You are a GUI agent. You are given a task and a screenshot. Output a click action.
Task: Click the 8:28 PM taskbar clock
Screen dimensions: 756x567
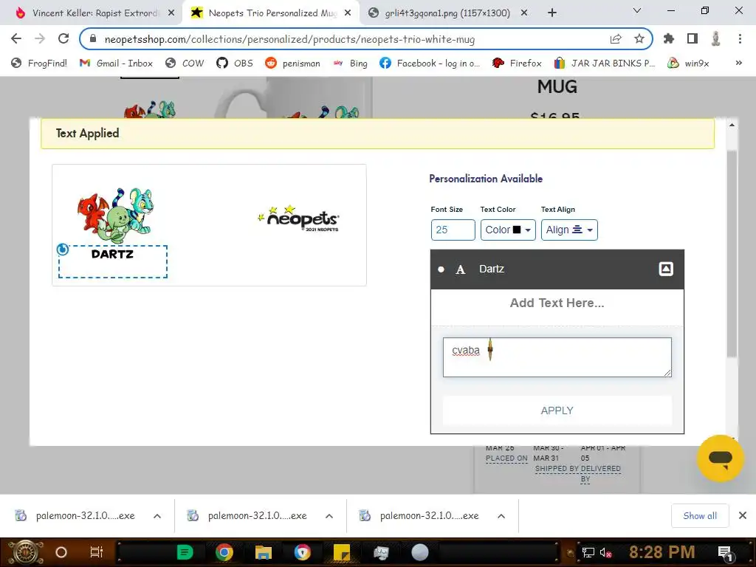pos(661,552)
